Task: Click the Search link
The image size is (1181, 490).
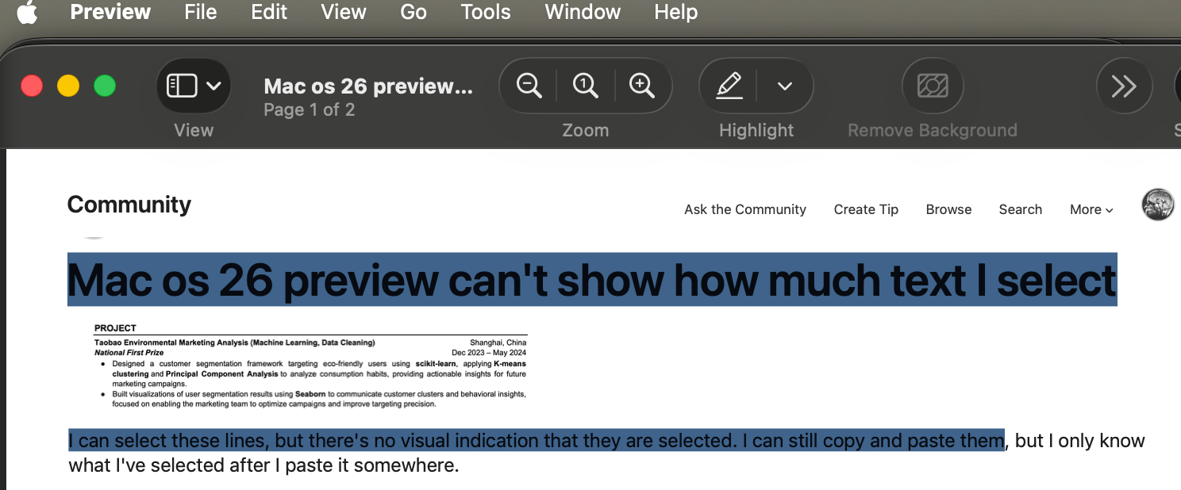Action: click(x=1020, y=209)
